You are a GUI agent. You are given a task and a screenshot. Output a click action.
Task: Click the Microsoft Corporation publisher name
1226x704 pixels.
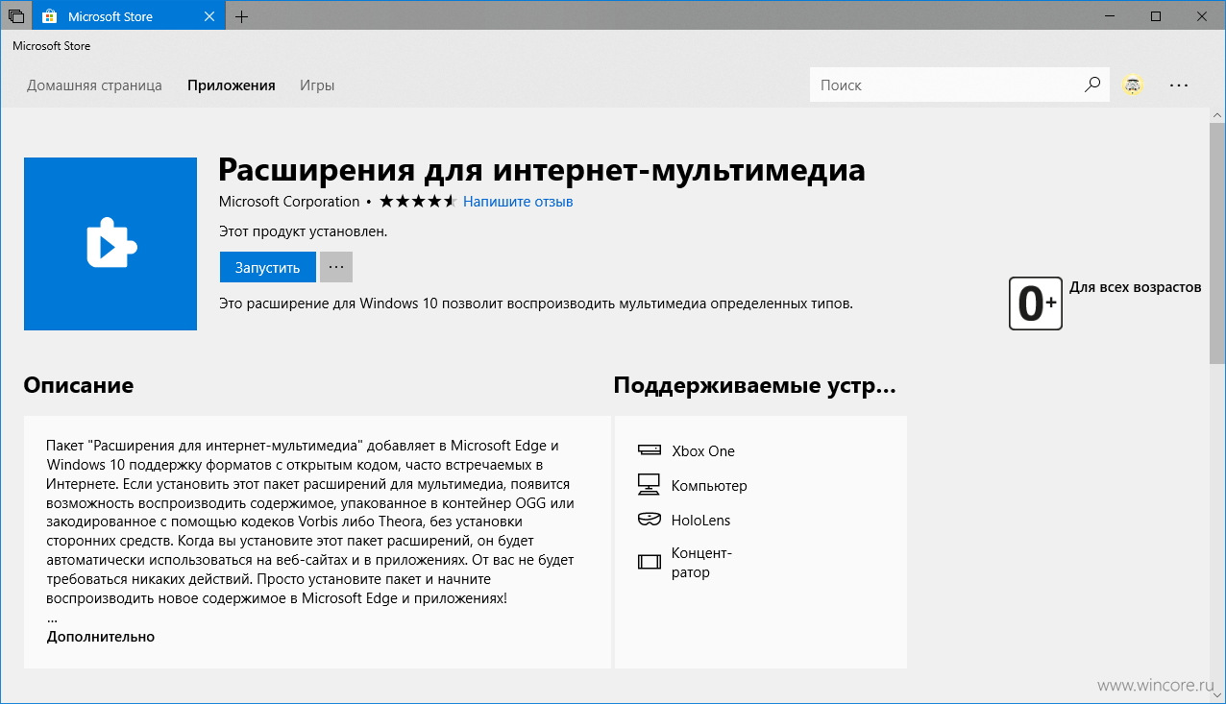[289, 202]
